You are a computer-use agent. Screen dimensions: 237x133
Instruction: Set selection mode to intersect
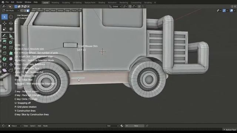(28, 7)
